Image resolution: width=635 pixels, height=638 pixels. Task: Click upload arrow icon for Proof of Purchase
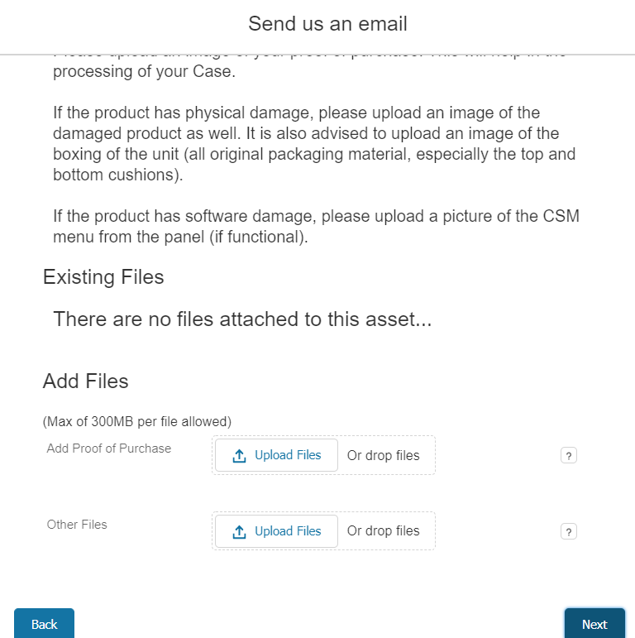pos(240,456)
